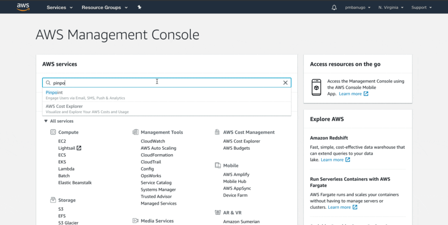
Task: Click the AWS Cost Management category icon
Action: 218,132
